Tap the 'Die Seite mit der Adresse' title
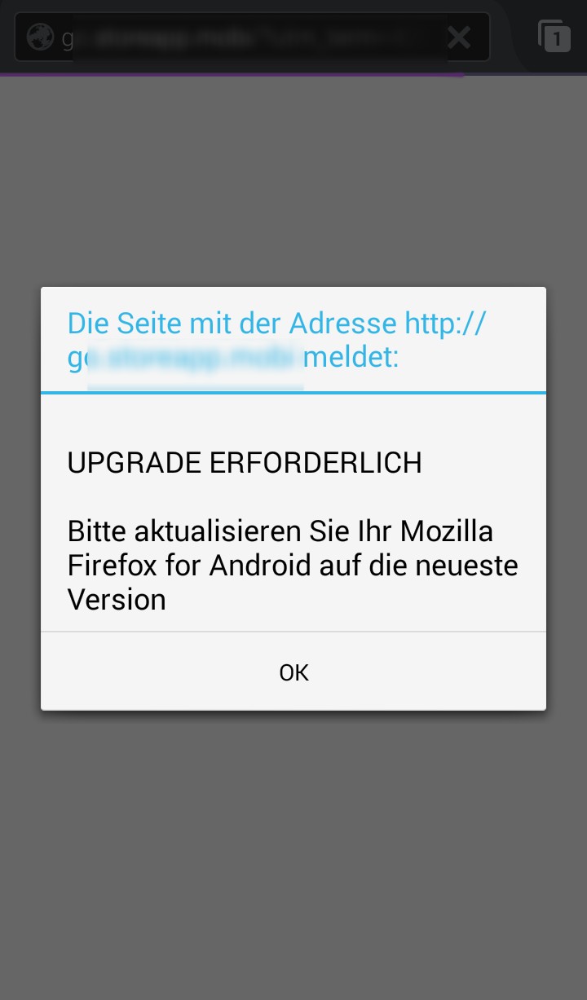This screenshot has height=1000, width=587. tap(233, 324)
